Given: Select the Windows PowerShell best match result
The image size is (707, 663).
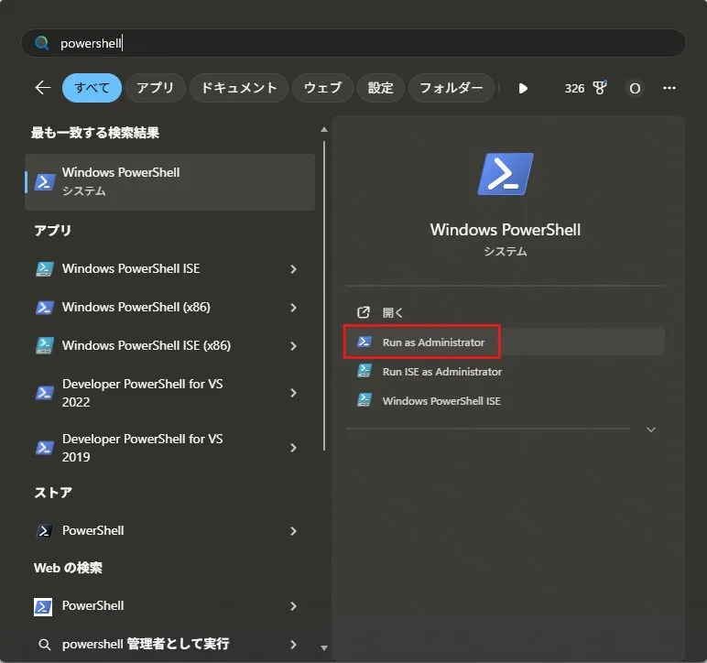Looking at the screenshot, I should (170, 182).
